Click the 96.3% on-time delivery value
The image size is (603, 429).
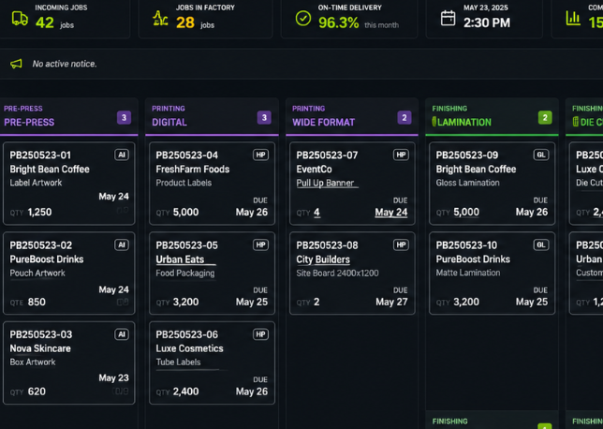[x=338, y=22]
